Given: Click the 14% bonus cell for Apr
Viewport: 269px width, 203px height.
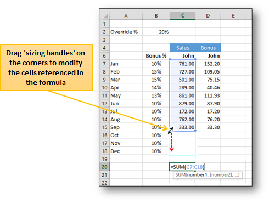Looking at the screenshot, I should tap(156, 88).
